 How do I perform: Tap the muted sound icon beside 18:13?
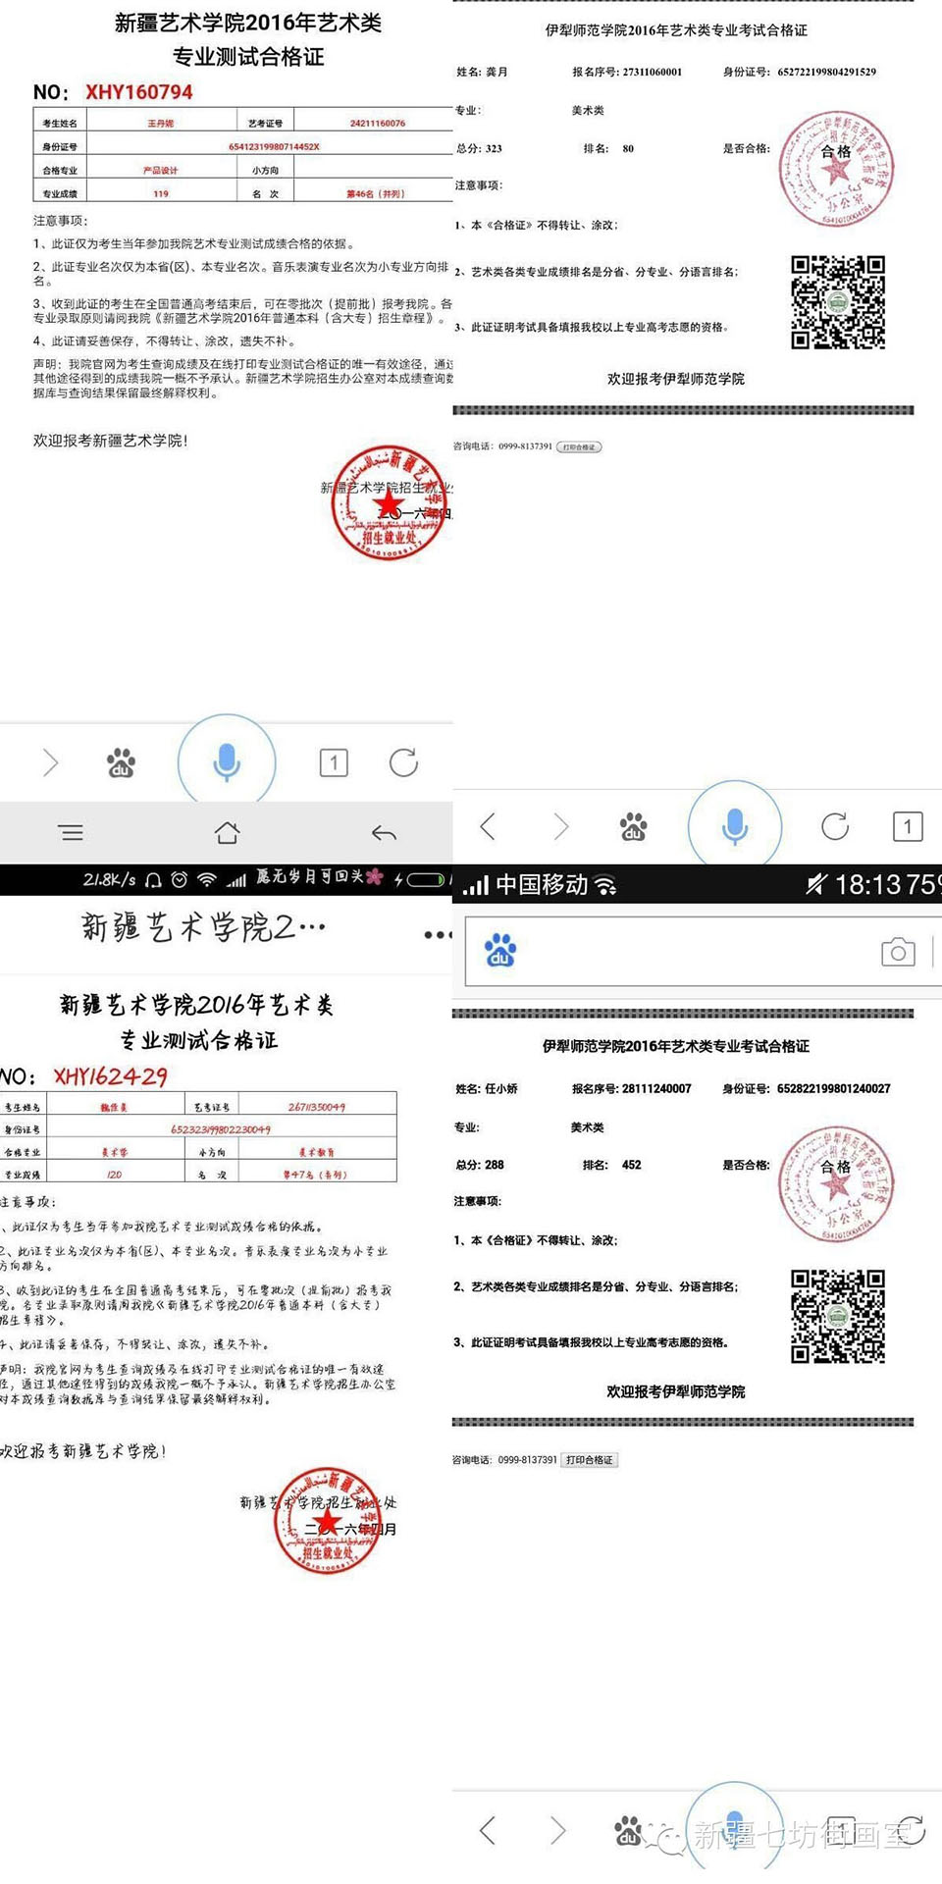pyautogui.click(x=816, y=884)
